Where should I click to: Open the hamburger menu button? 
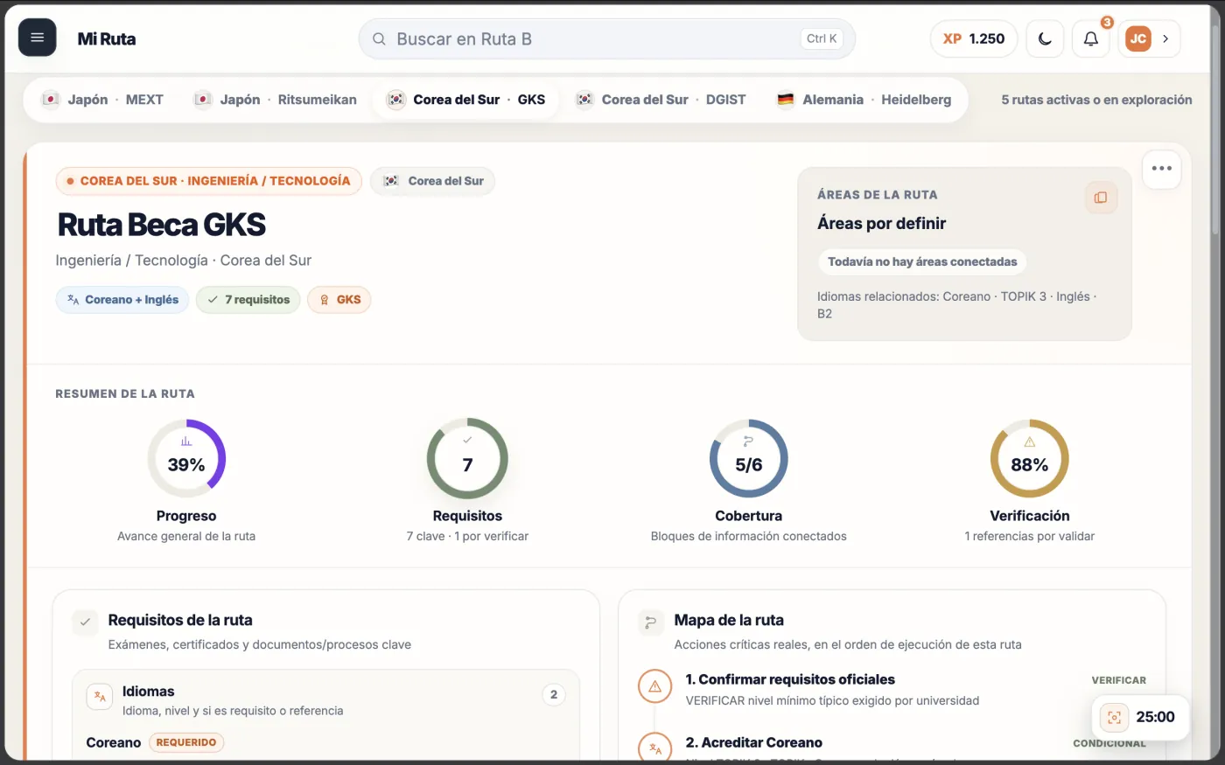click(37, 38)
